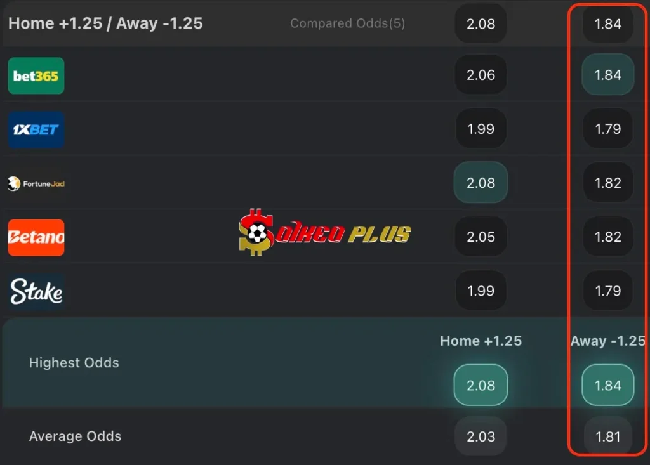Open the Betano bookmaker logo
Viewport: 650px width, 465px height.
(x=36, y=237)
